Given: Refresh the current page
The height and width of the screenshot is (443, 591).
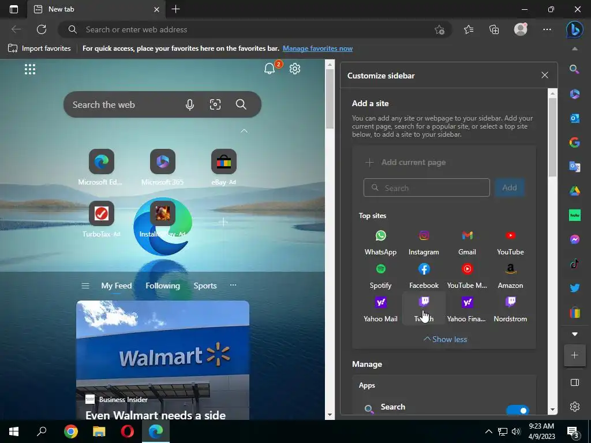Looking at the screenshot, I should coord(42,29).
